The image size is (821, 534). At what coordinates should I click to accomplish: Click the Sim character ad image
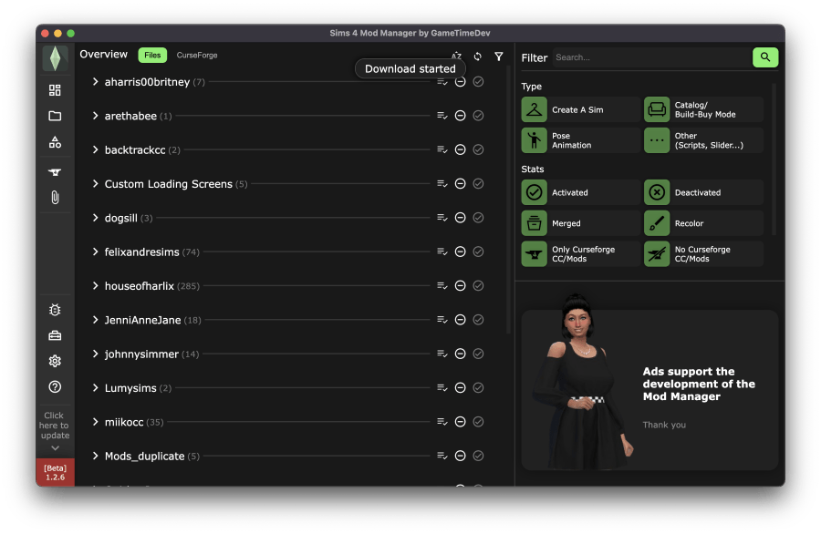pos(581,384)
